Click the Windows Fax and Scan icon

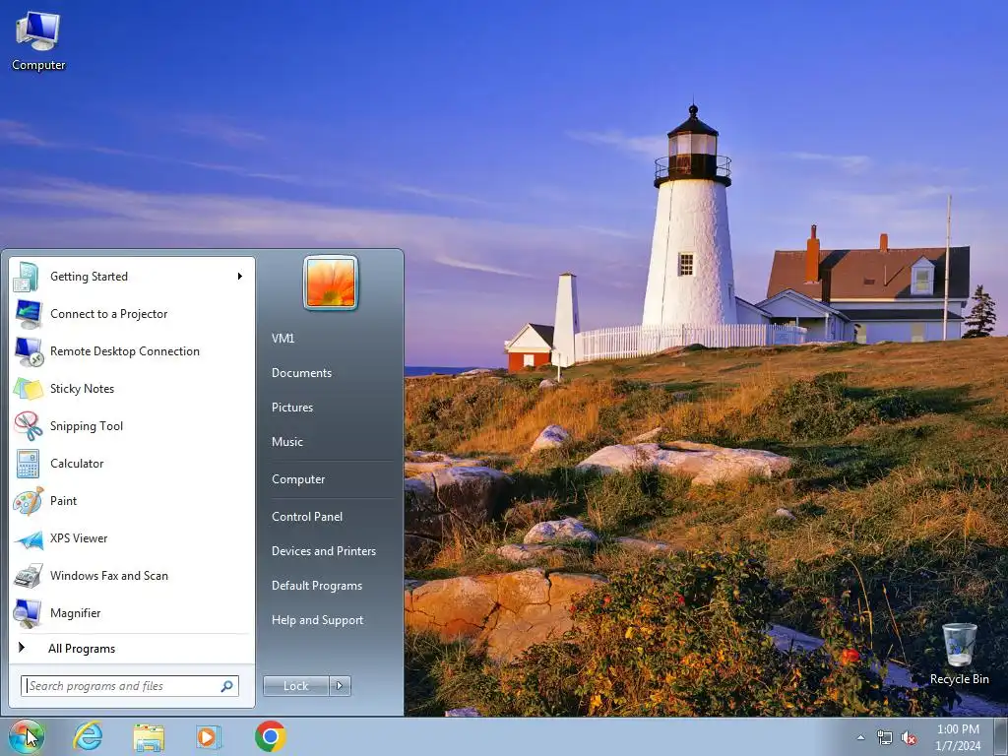pos(28,576)
